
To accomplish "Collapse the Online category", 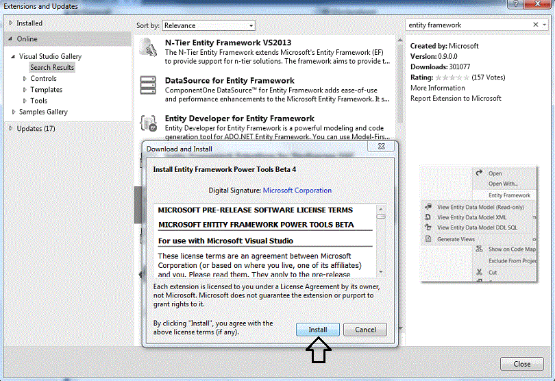I will click(10, 38).
